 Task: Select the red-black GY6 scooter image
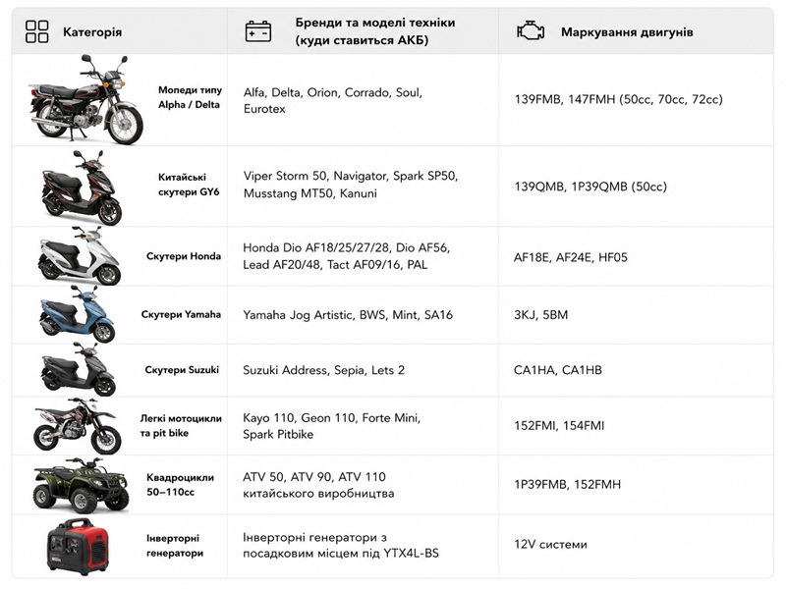(x=83, y=187)
